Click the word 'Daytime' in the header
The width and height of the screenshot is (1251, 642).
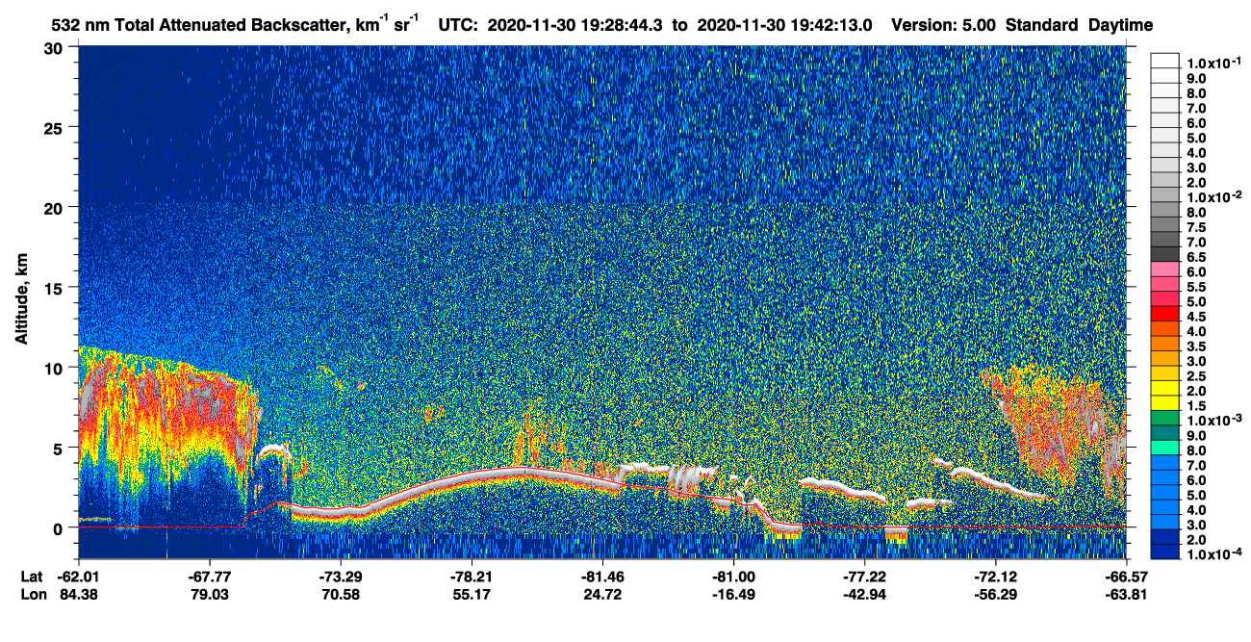pyautogui.click(x=1120, y=26)
